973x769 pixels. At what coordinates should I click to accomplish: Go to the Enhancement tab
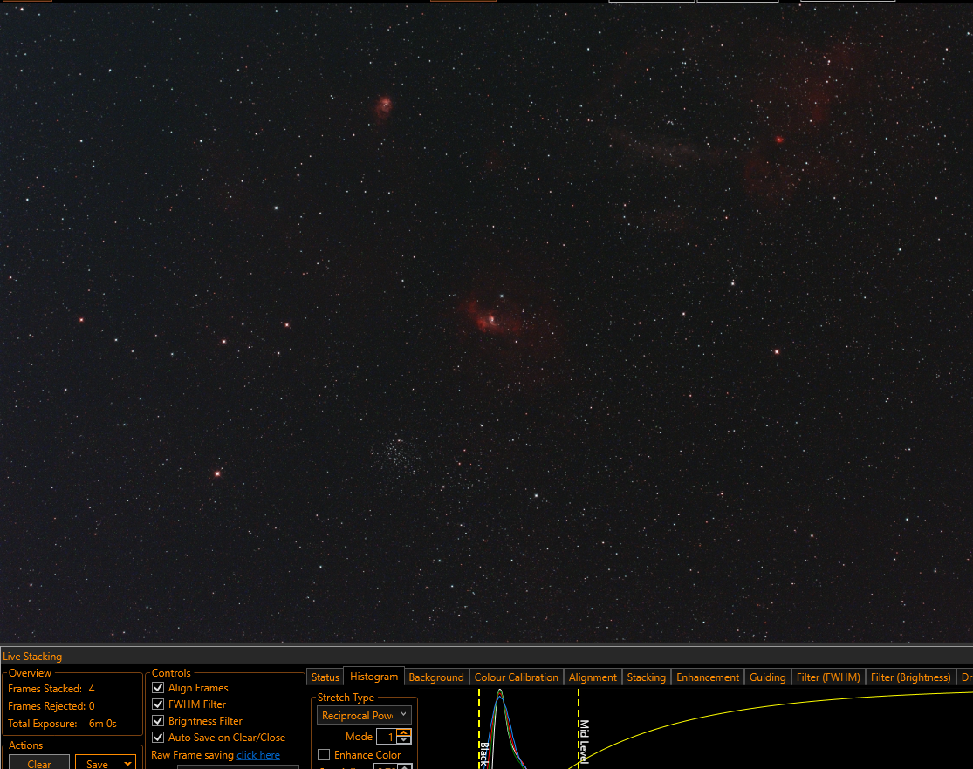708,677
